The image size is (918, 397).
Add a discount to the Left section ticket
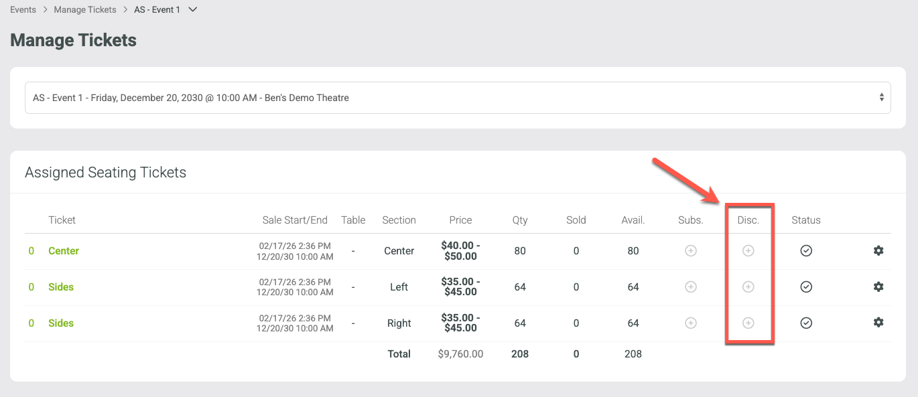748,287
